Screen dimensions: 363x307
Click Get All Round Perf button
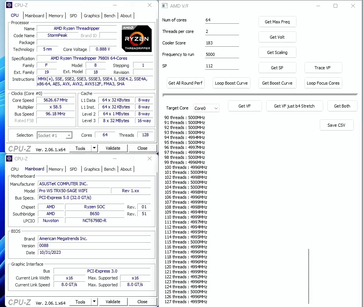pyautogui.click(x=186, y=83)
